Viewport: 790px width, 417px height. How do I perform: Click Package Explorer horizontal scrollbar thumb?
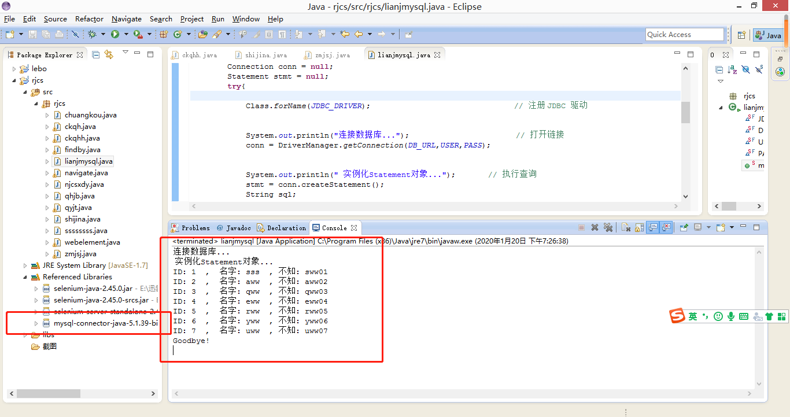tap(47, 394)
